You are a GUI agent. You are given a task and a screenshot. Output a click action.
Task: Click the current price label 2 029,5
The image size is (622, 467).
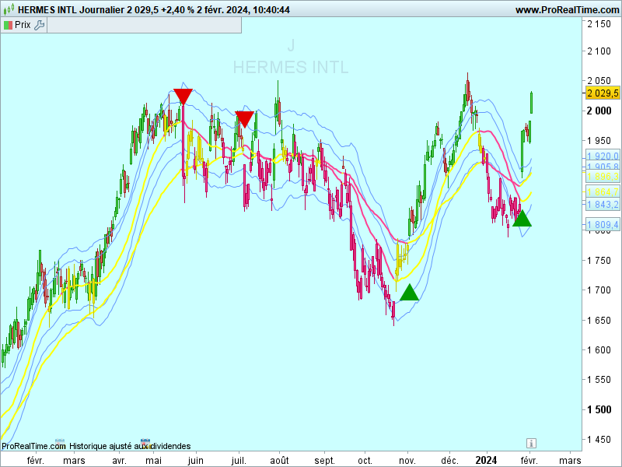(603, 93)
